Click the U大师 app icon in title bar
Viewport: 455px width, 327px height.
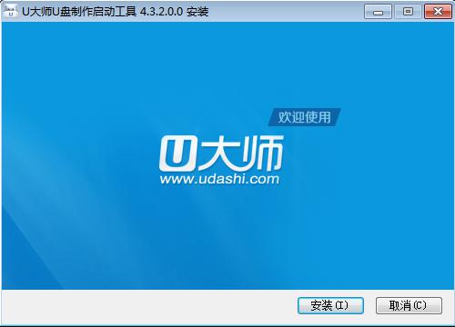point(11,12)
